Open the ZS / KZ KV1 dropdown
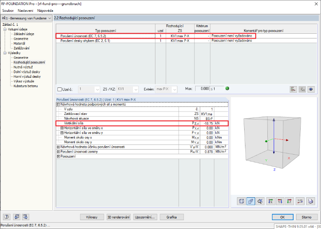 pyautogui.click(x=136, y=89)
